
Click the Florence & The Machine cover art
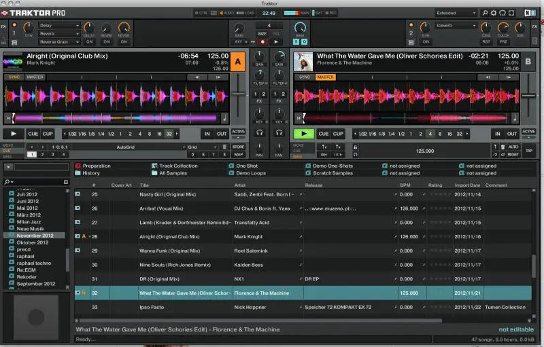pyautogui.click(x=303, y=62)
